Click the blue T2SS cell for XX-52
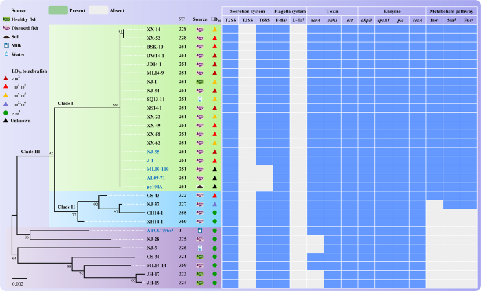 (x=230, y=38)
